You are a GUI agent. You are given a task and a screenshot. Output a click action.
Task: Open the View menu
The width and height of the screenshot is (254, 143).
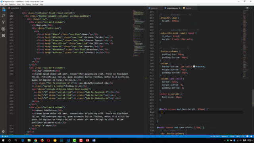coord(19,4)
